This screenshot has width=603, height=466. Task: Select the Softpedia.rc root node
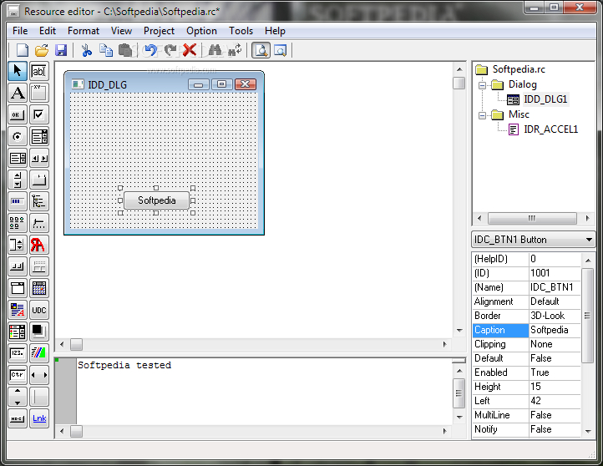coord(519,69)
